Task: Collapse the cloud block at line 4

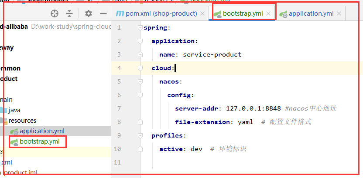Action: [140, 68]
